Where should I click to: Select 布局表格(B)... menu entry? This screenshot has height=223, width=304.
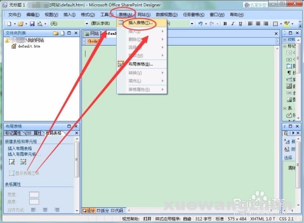(142, 64)
